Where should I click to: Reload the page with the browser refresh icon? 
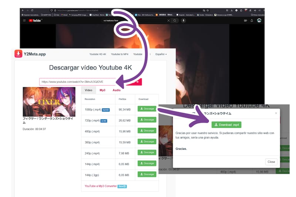click(x=32, y=10)
